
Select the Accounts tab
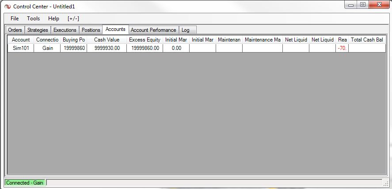(x=115, y=29)
